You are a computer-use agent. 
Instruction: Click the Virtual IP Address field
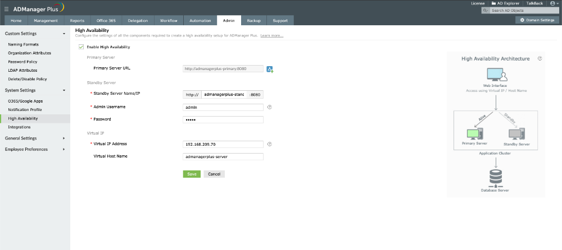(x=223, y=144)
